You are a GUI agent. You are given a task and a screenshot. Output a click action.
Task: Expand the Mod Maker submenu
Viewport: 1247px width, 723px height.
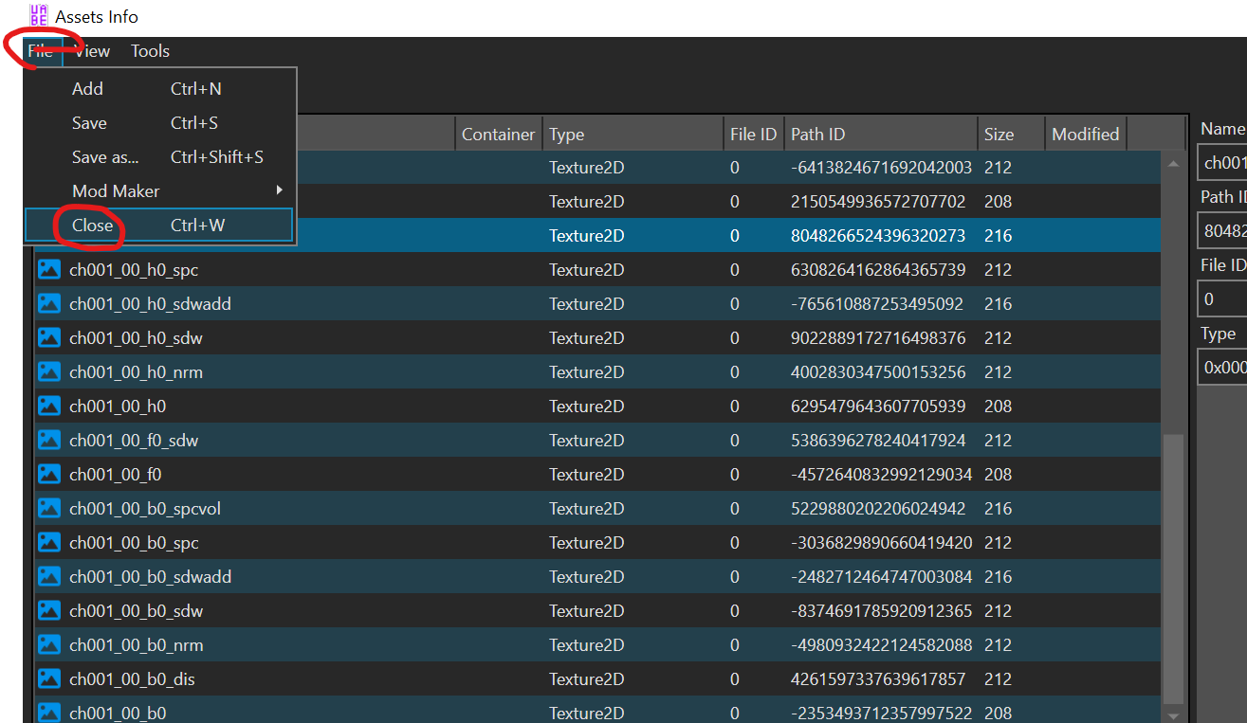[159, 191]
